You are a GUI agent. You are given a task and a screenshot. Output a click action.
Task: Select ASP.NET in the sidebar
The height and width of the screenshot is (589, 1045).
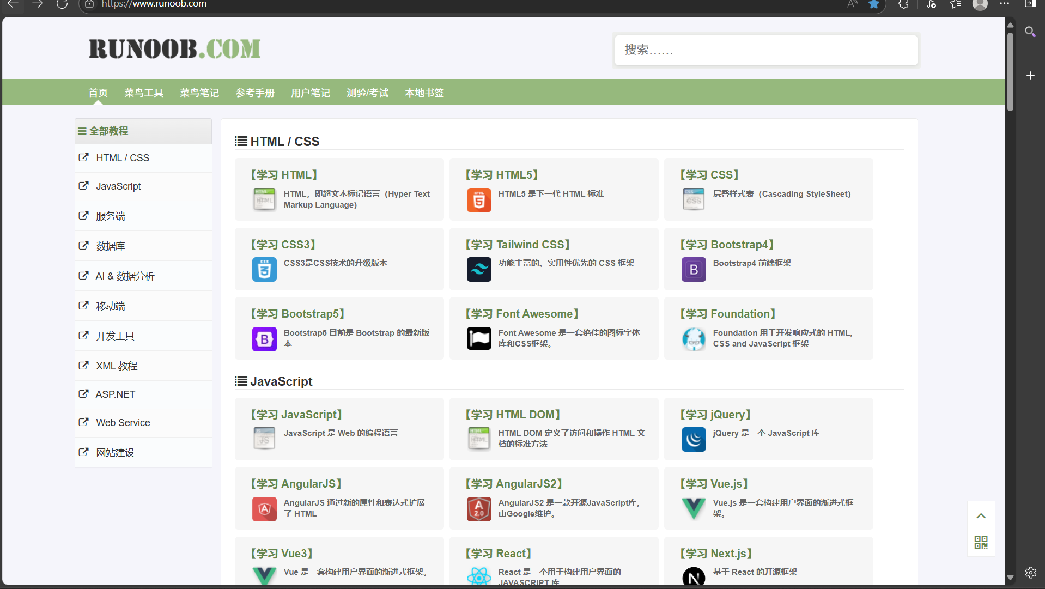(143, 394)
